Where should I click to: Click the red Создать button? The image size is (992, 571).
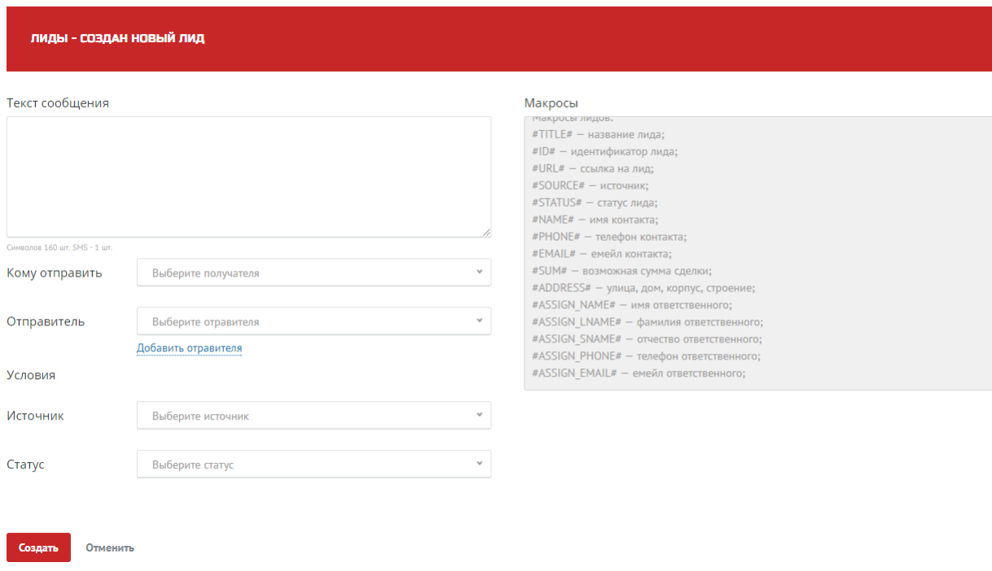38,547
